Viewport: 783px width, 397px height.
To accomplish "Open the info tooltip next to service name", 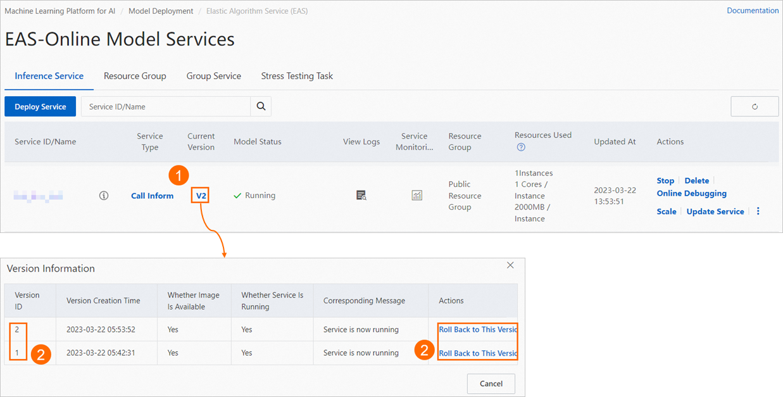I will point(103,195).
